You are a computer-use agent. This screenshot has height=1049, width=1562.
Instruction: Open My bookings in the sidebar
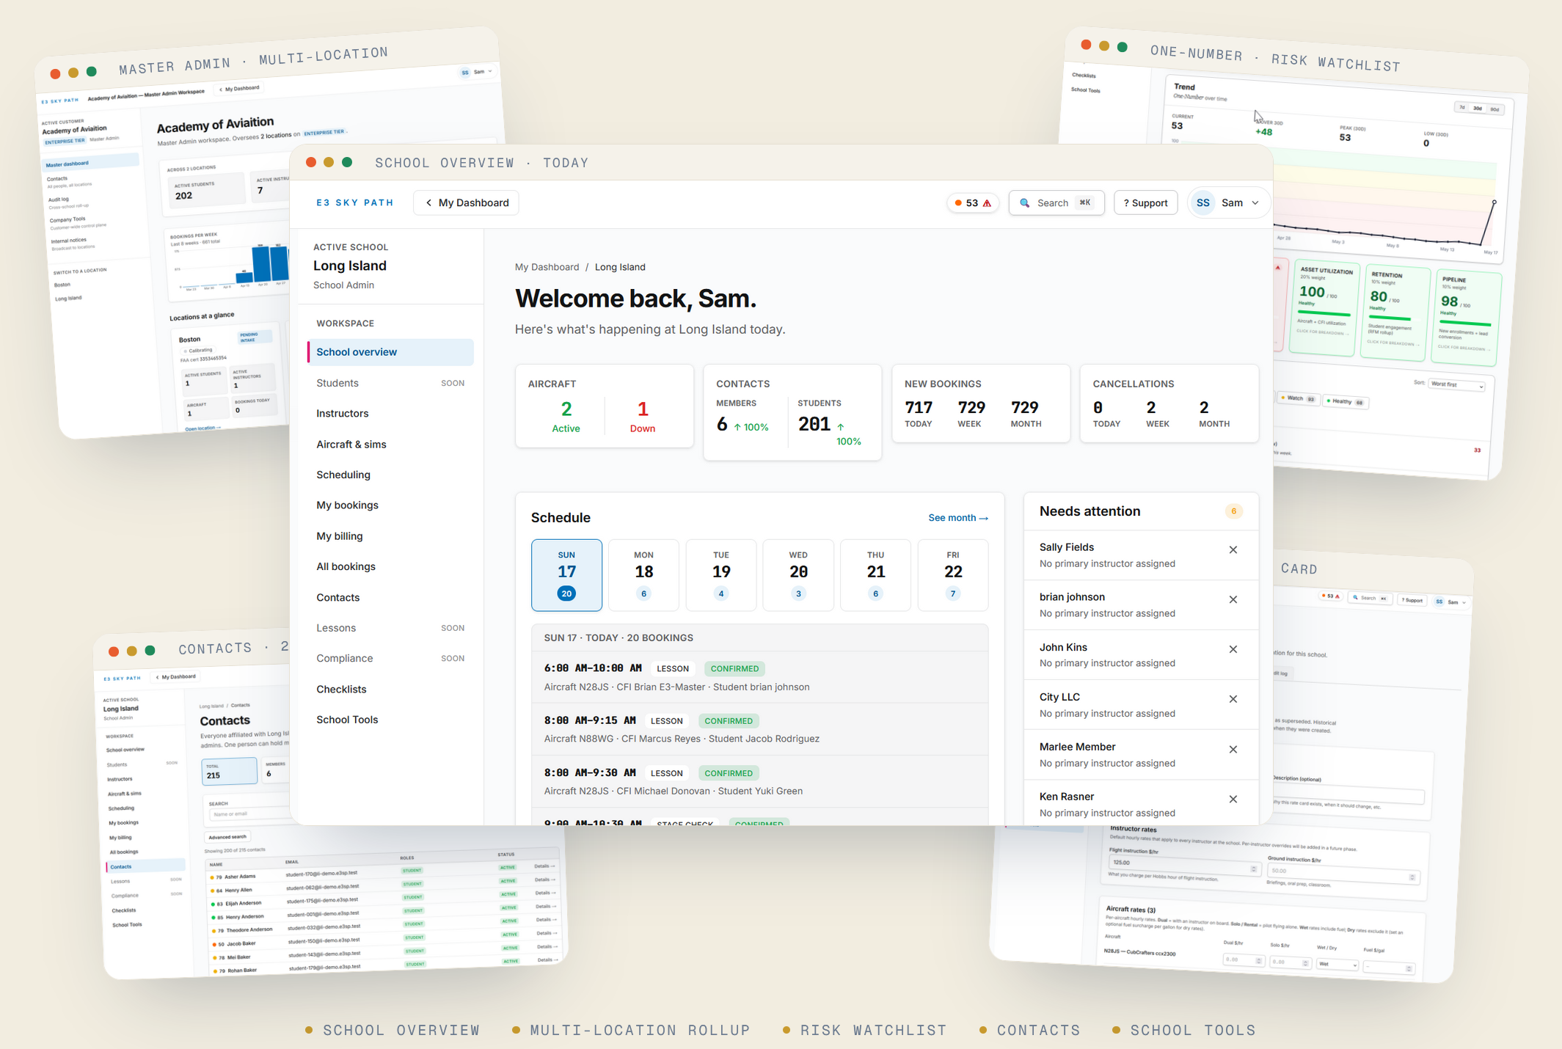390,505
